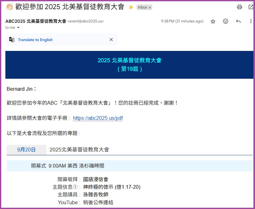Toggle the yellow importance marker
This screenshot has width=255, height=209.
click(x=131, y=7)
